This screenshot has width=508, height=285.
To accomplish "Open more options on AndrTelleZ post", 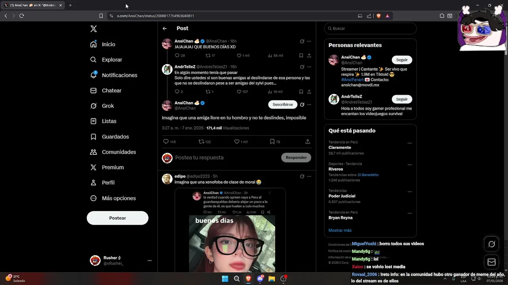I will click(x=309, y=67).
